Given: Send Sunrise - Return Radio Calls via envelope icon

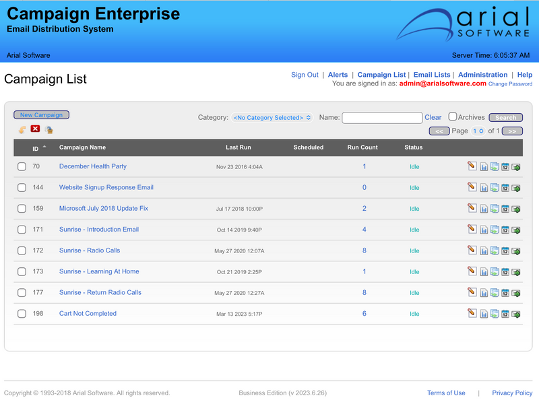Looking at the screenshot, I should (x=516, y=293).
